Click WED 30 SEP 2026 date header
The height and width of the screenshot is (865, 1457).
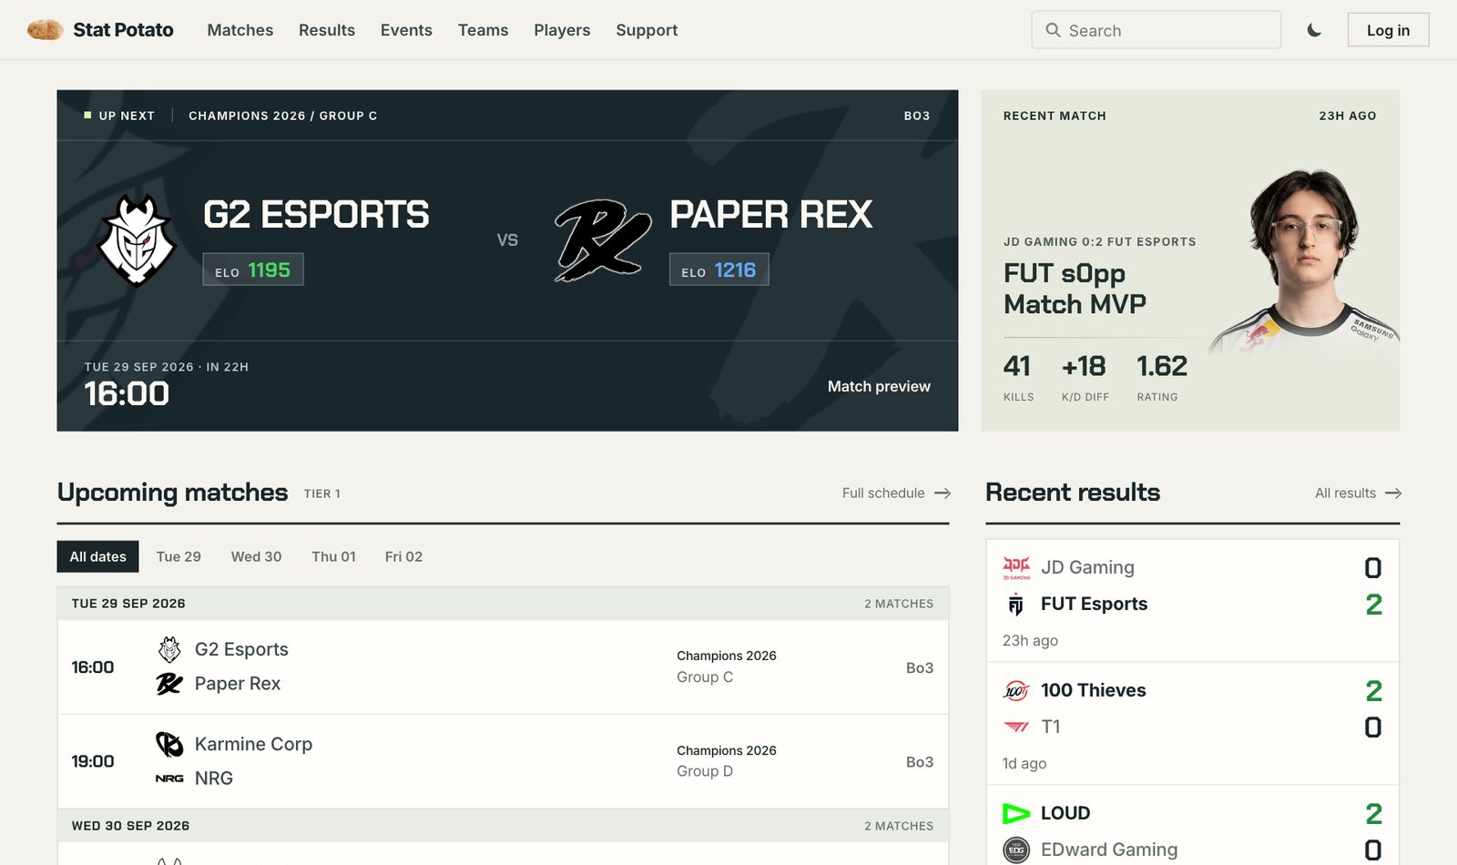tap(130, 826)
